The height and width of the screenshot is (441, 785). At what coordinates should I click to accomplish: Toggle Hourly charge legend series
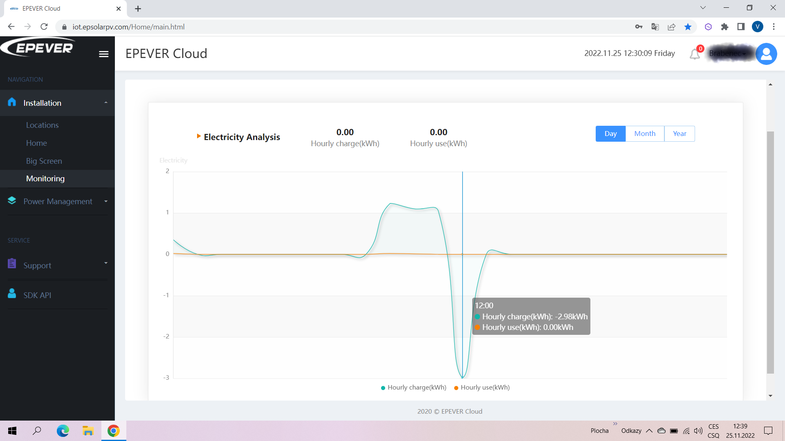coord(413,388)
